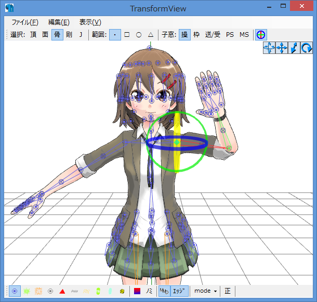This screenshot has width=317, height=302.
Task: Click the rotate view icon at top right
Action: 307,48
